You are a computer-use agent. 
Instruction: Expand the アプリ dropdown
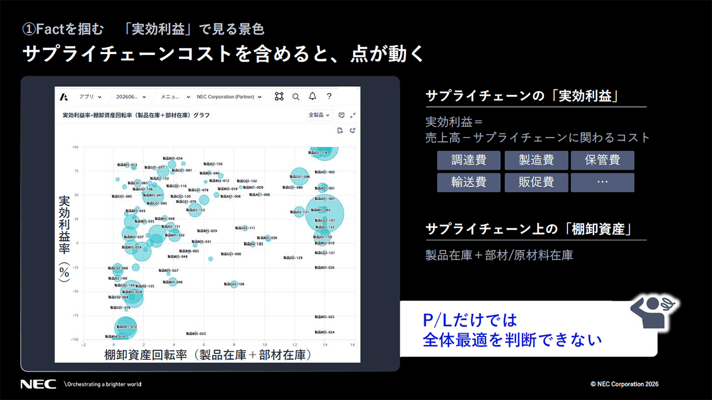coord(90,97)
